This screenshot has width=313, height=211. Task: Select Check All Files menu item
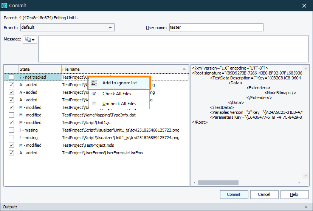(117, 93)
